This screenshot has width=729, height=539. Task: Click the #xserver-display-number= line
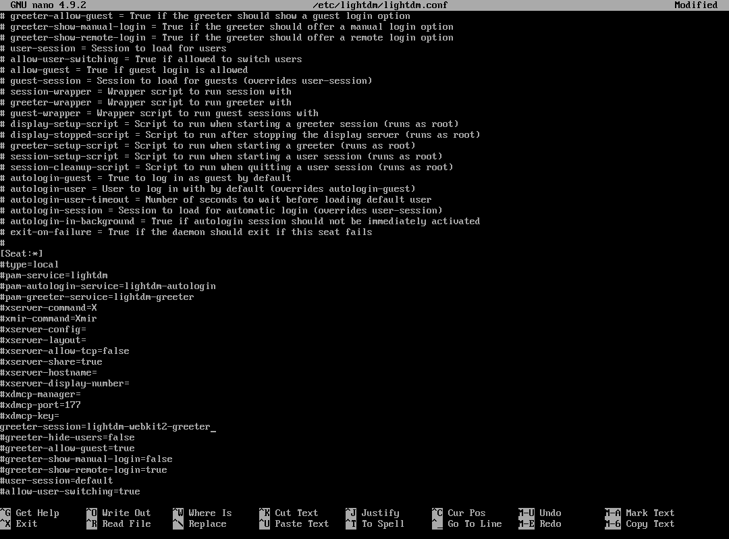coord(65,383)
